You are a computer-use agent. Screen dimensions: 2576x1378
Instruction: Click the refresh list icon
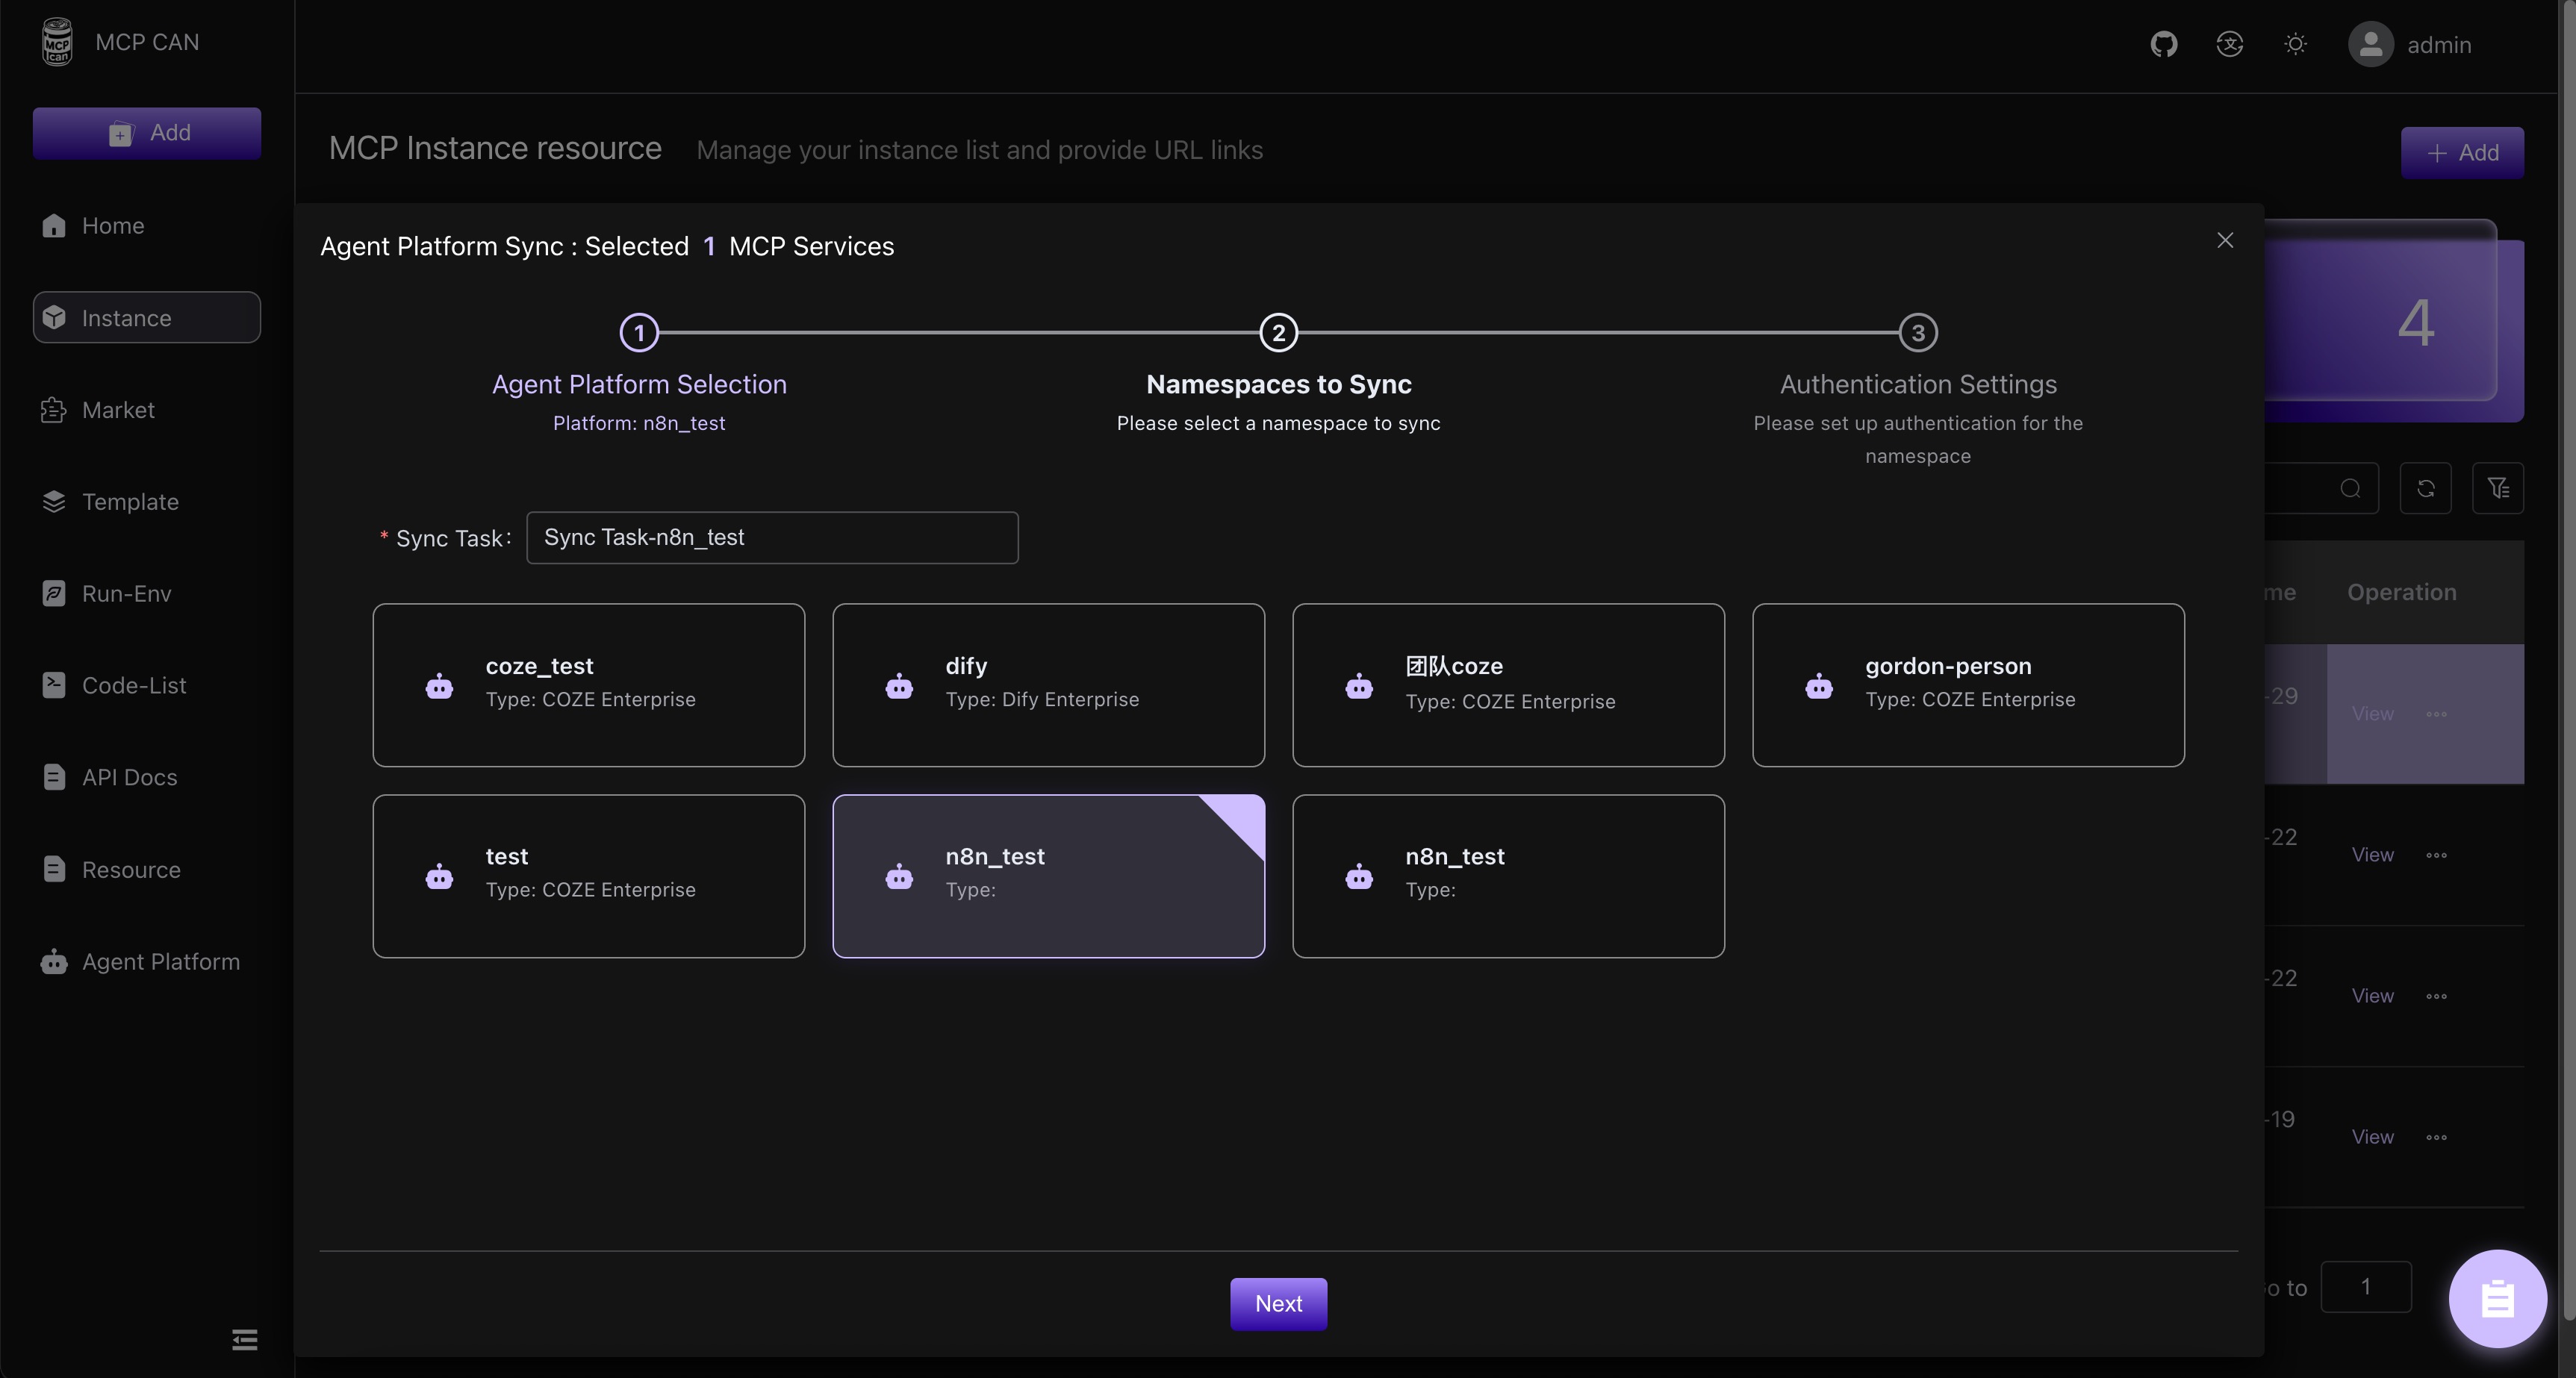click(2425, 488)
